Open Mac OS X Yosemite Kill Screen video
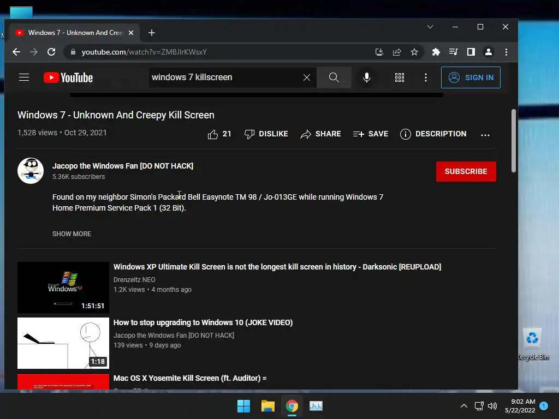559x419 pixels. [189, 378]
